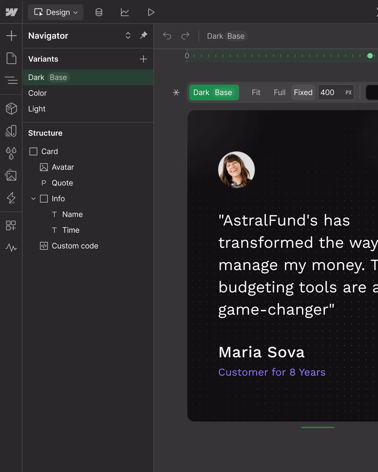Open the Interactions lightning icon
The height and width of the screenshot is (472, 378).
coord(11,198)
